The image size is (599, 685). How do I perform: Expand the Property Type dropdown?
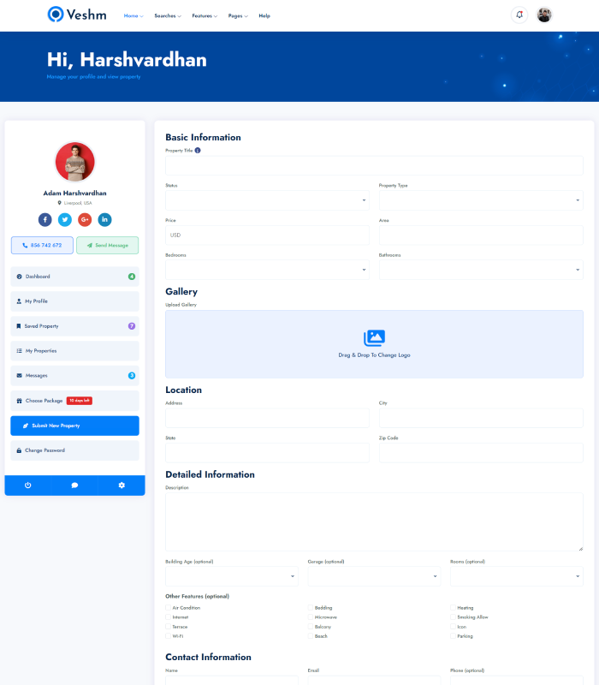point(481,200)
